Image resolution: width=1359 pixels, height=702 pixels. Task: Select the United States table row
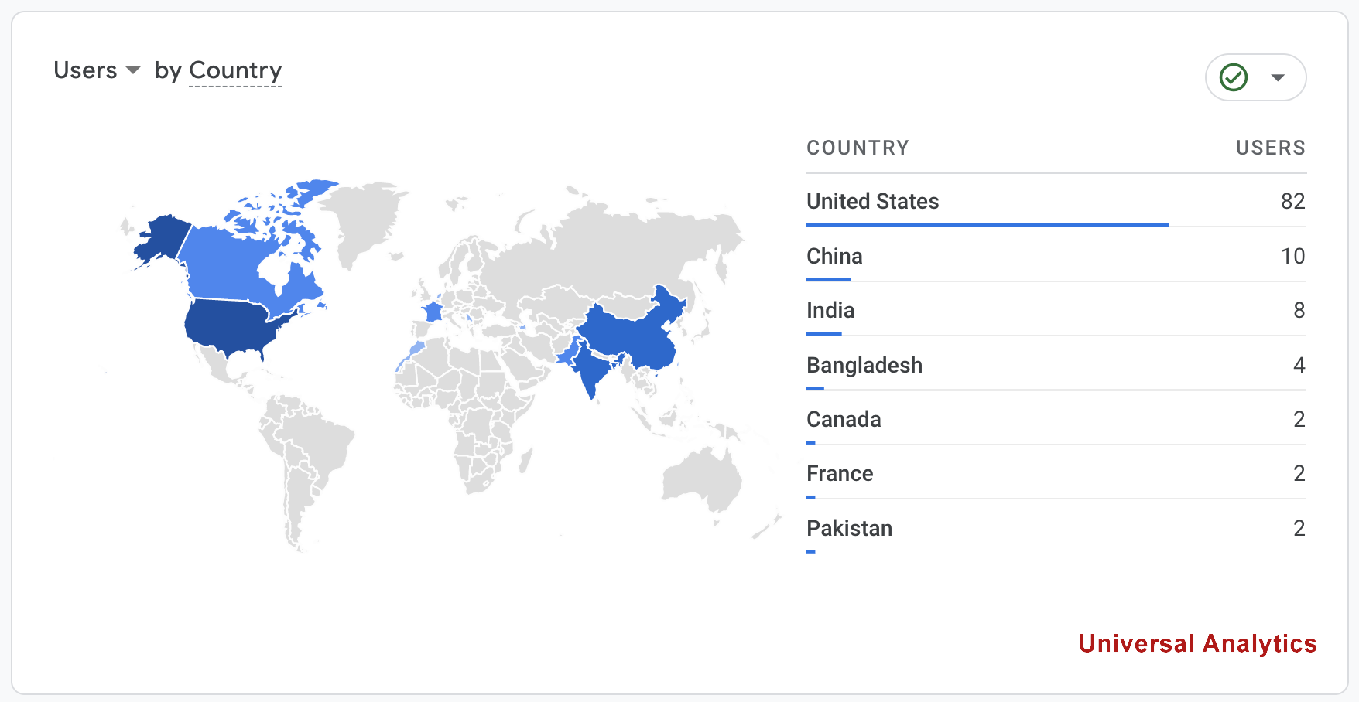[x=1056, y=201]
